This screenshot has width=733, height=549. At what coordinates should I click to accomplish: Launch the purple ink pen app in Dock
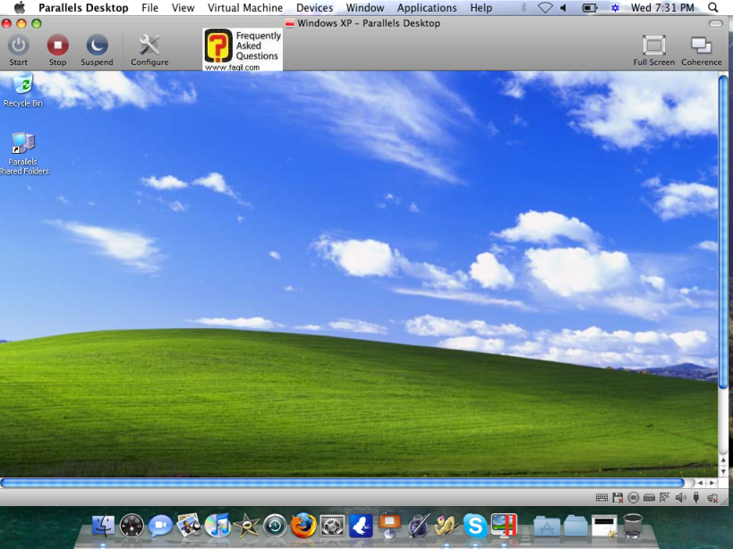(418, 526)
